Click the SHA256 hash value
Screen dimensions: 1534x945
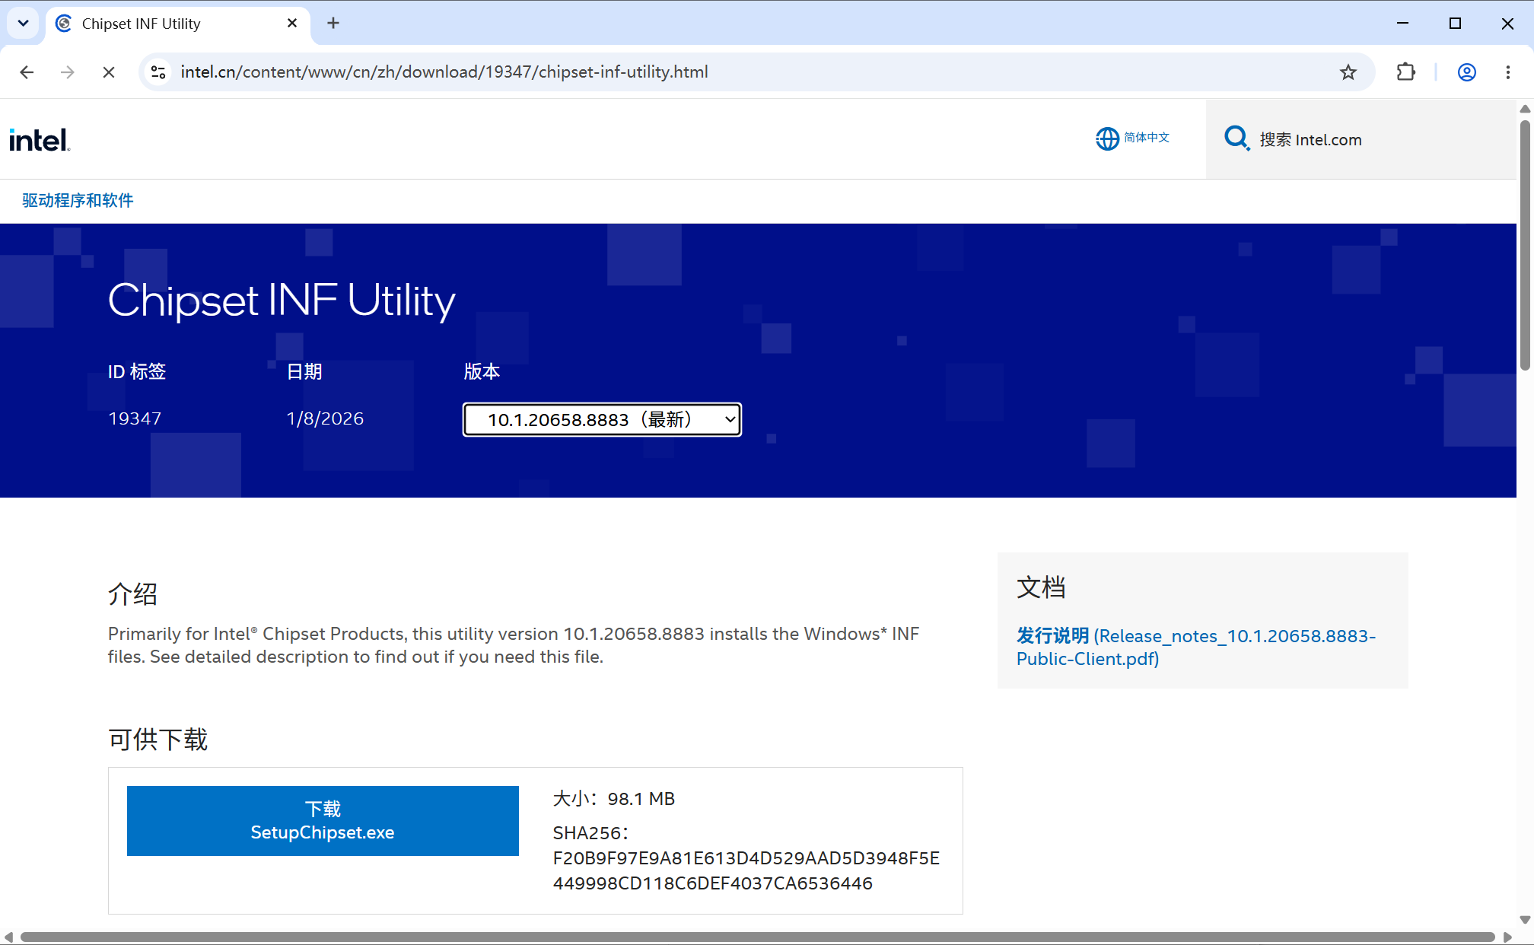pos(746,870)
